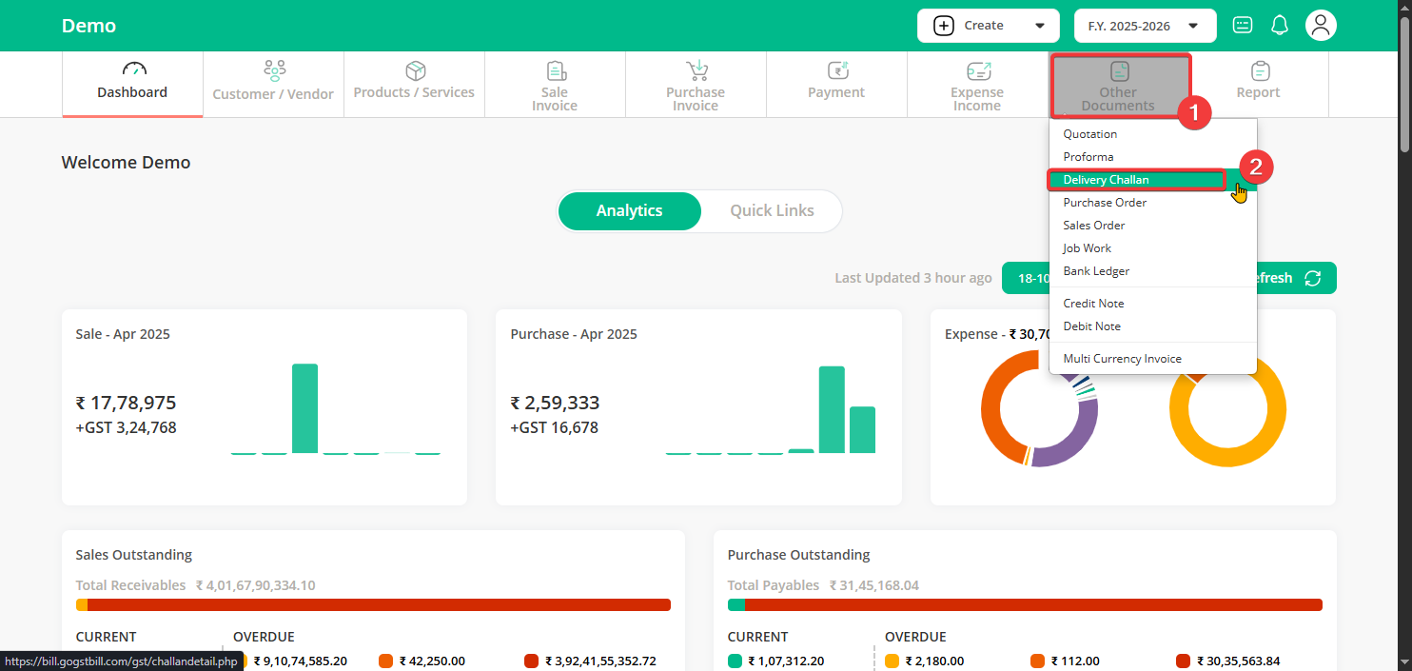Image resolution: width=1412 pixels, height=671 pixels.
Task: Click the Payment rupee icon
Action: (837, 70)
